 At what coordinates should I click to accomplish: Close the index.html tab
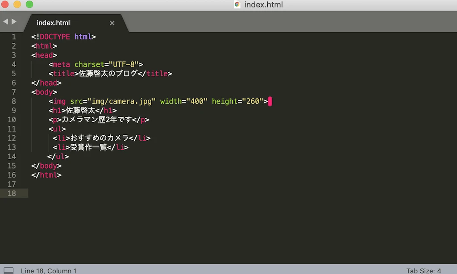[x=112, y=23]
